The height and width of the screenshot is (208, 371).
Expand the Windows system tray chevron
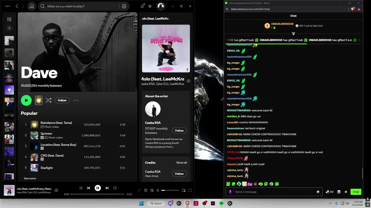(x=330, y=203)
